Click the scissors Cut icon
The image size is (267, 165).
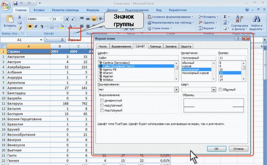tap(19, 17)
